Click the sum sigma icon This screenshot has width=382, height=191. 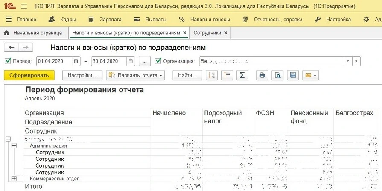coord(242,75)
